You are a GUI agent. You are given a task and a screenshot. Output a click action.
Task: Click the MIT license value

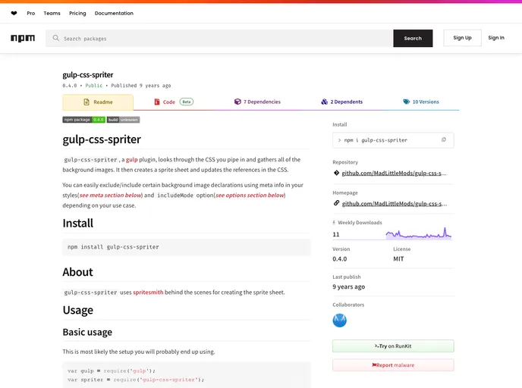click(x=398, y=259)
